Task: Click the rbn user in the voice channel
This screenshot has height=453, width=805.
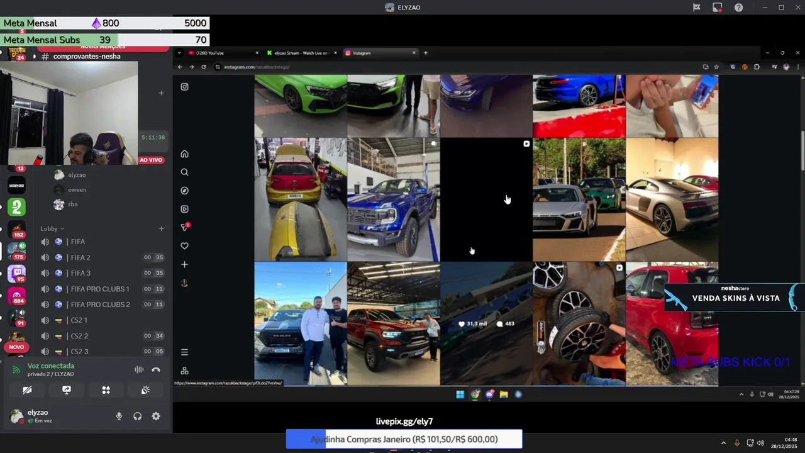Action: click(x=73, y=204)
